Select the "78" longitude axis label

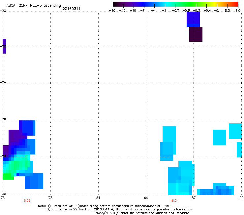(50, 198)
